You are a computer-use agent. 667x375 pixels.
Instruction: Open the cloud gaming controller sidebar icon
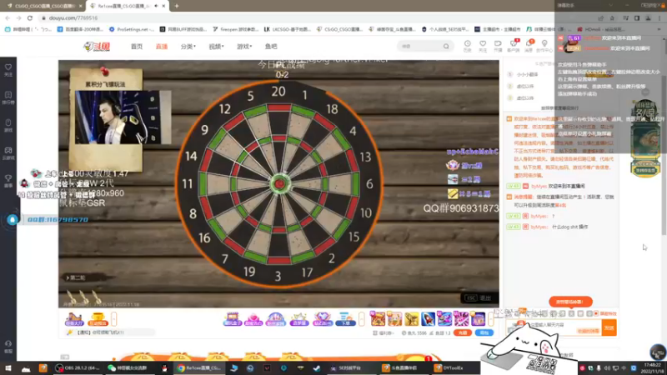click(8, 153)
